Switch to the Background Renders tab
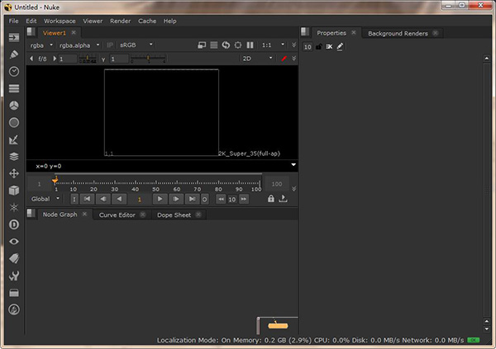Viewport: 496px width, 349px height. click(398, 33)
